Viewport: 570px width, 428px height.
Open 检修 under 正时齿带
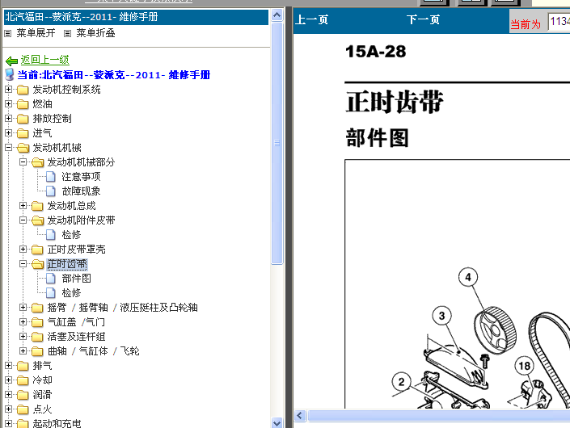pos(71,293)
